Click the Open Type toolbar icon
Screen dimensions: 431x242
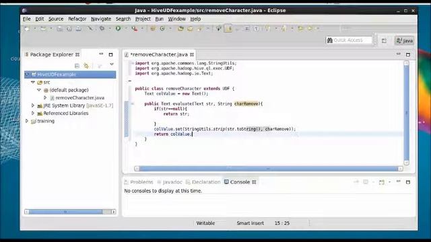(180, 28)
